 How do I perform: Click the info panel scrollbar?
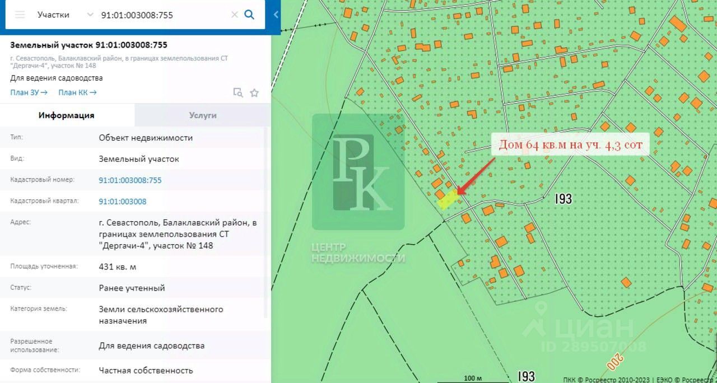(x=267, y=224)
